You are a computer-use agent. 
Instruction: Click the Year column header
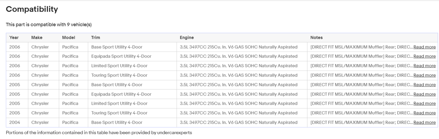click(14, 37)
